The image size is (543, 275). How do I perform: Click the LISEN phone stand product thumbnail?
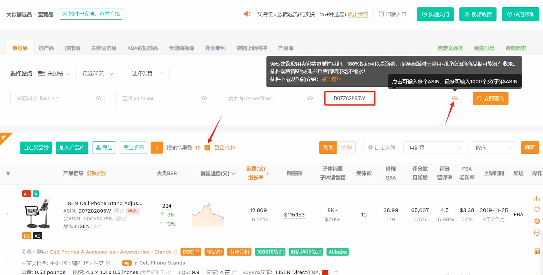(37, 213)
